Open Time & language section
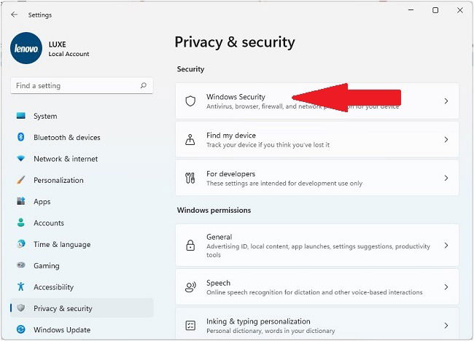The width and height of the screenshot is (474, 341). pyautogui.click(x=62, y=245)
